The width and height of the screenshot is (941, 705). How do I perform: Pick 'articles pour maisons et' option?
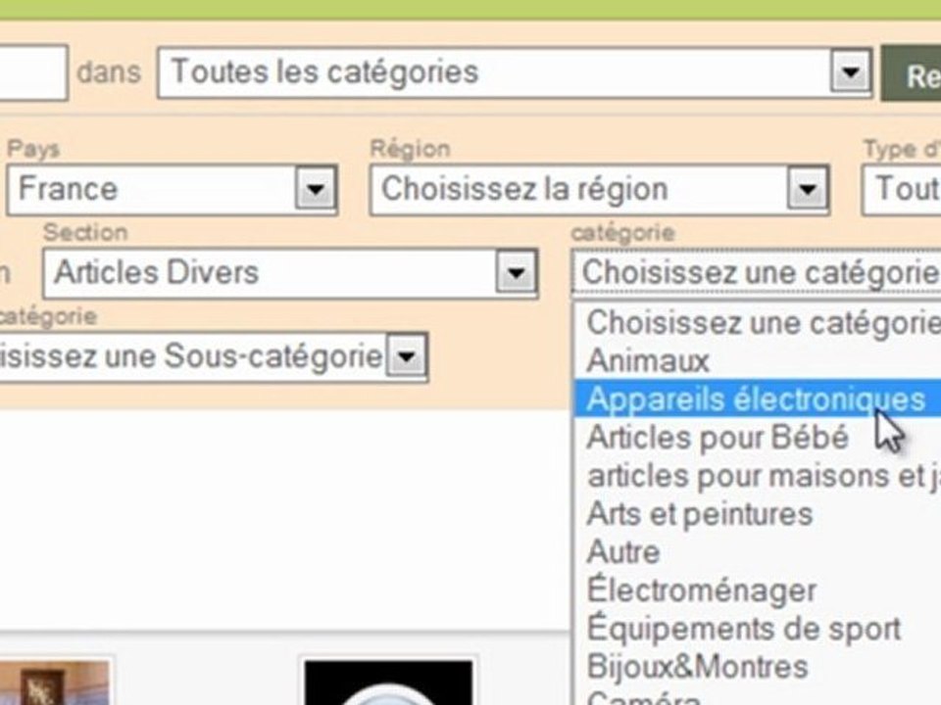click(758, 476)
